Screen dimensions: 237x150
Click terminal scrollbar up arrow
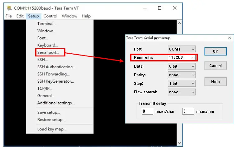pyautogui.click(x=179, y=23)
